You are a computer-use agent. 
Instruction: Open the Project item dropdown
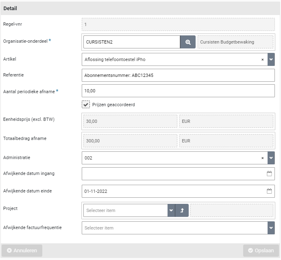171,210
